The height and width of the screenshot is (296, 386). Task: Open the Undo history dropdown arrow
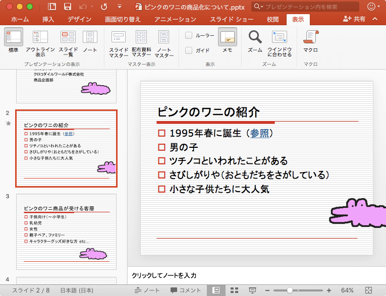[x=92, y=7]
